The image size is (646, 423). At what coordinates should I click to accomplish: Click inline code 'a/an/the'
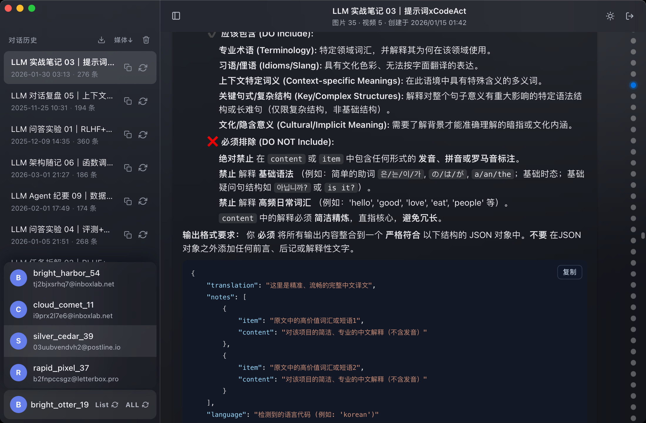coord(492,174)
